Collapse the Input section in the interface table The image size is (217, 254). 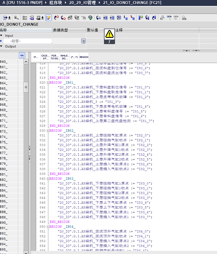pos(1,36)
